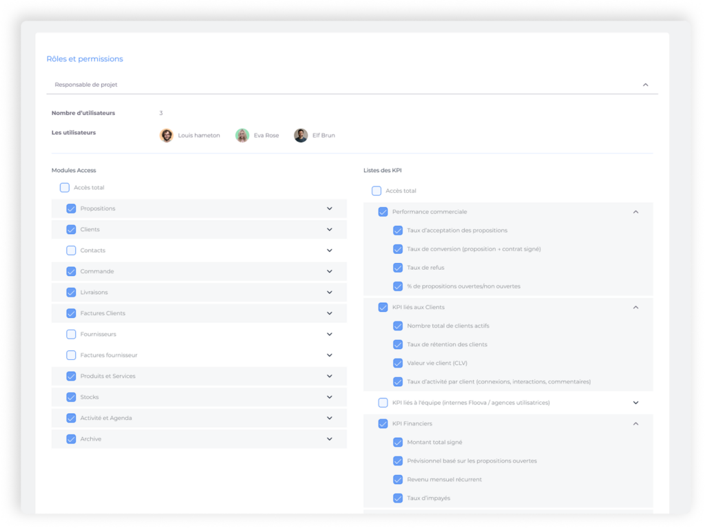This screenshot has height=528, width=705.
Task: Click Eva Rose's user avatar
Action: pos(242,136)
